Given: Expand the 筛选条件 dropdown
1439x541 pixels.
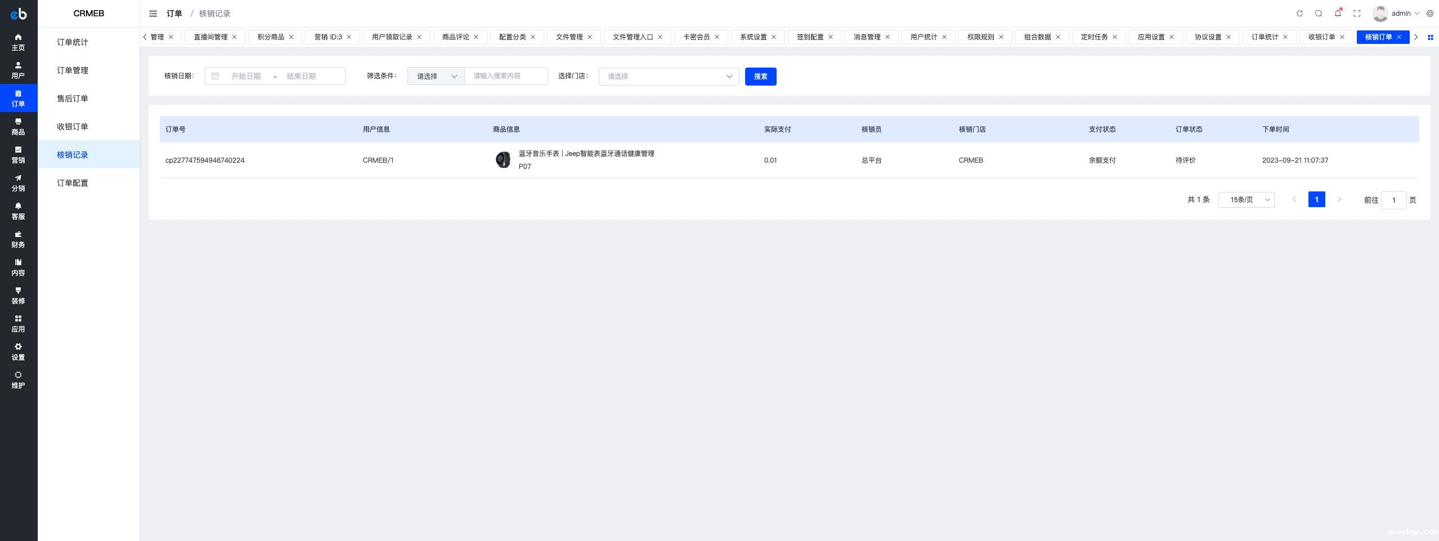Looking at the screenshot, I should point(436,76).
